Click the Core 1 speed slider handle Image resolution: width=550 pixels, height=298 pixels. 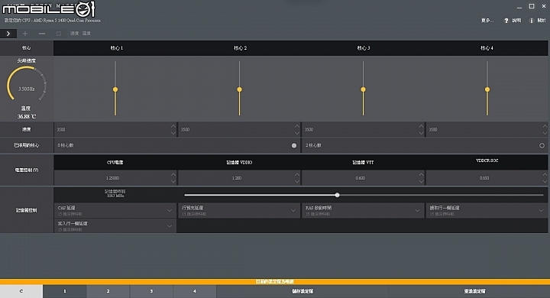(115, 89)
